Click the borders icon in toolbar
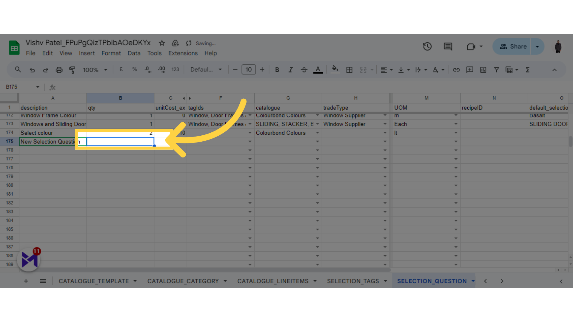 (349, 69)
